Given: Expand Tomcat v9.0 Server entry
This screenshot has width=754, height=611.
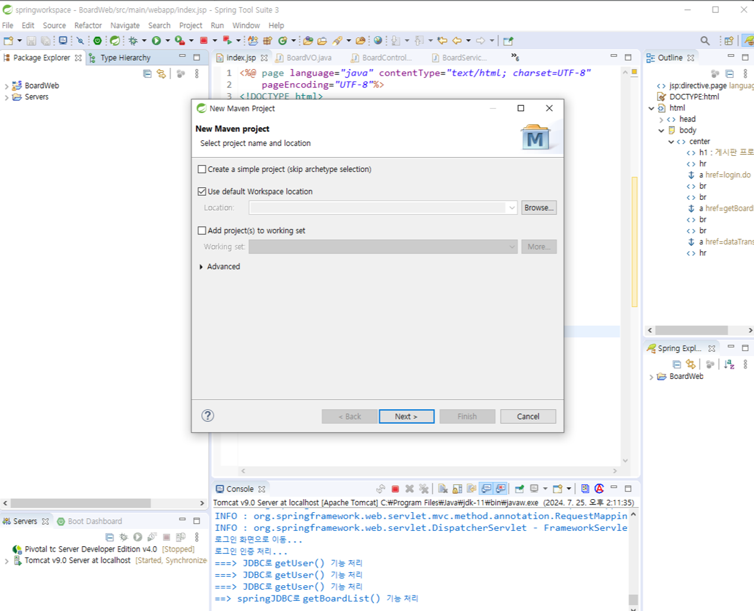Looking at the screenshot, I should [x=7, y=561].
